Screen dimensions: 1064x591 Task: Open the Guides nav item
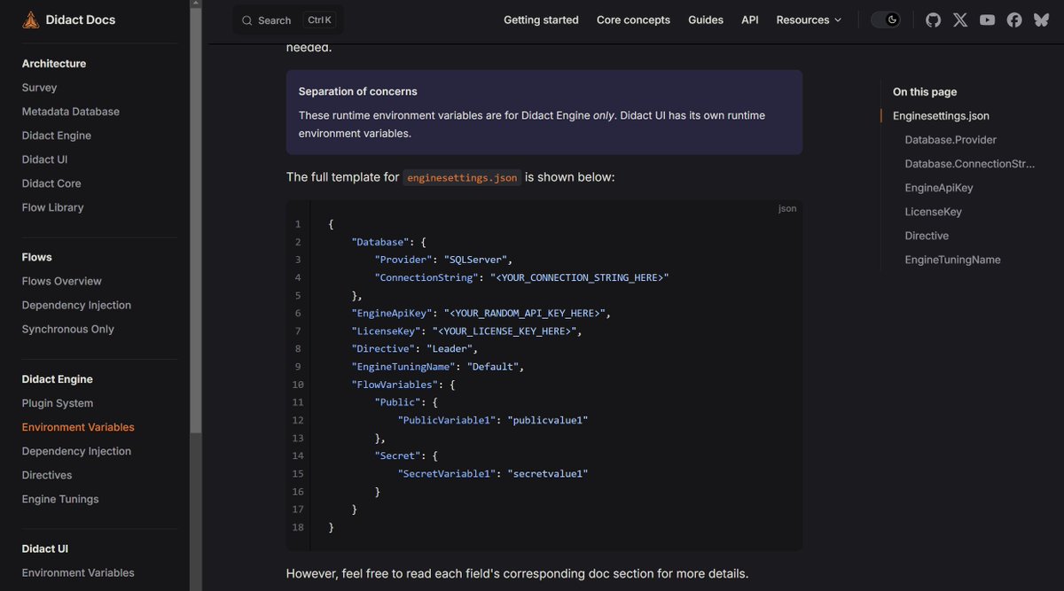tap(706, 19)
